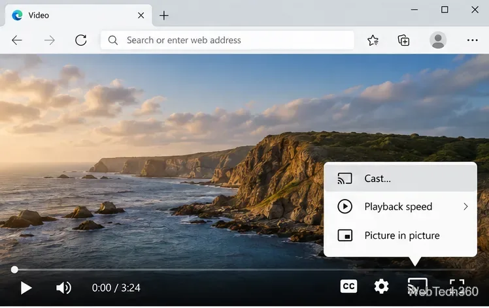This screenshot has width=489, height=308.
Task: Click the cast icon in player controls
Action: pyautogui.click(x=417, y=286)
